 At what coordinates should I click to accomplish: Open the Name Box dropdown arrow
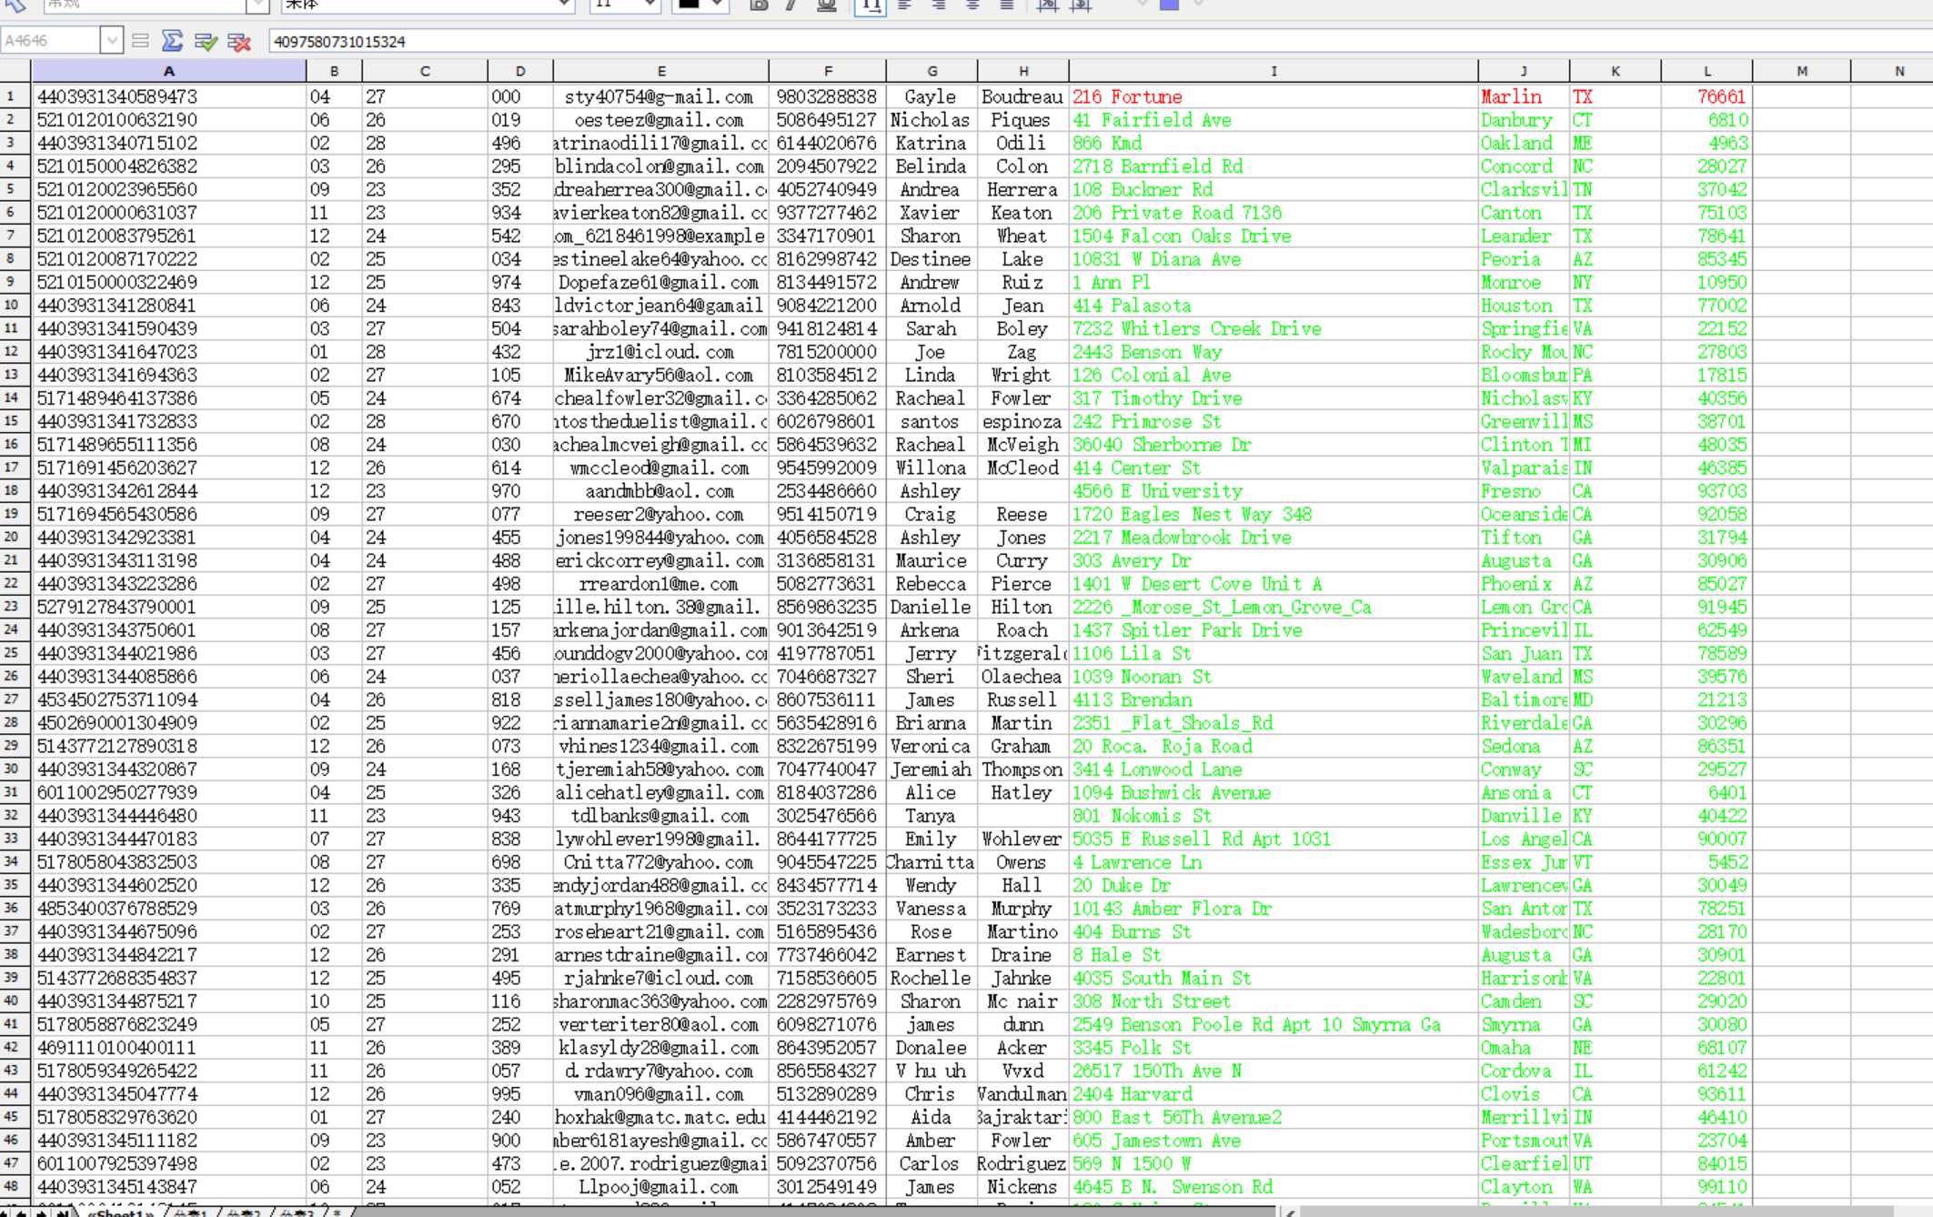(112, 41)
